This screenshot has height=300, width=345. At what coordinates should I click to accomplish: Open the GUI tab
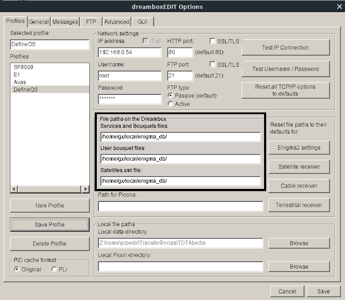(142, 22)
